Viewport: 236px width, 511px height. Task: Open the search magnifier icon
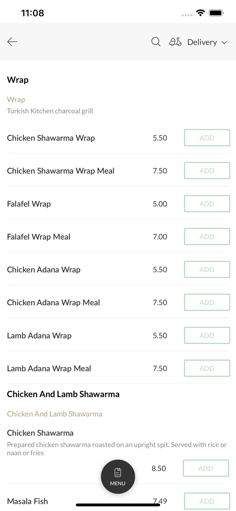coord(156,42)
